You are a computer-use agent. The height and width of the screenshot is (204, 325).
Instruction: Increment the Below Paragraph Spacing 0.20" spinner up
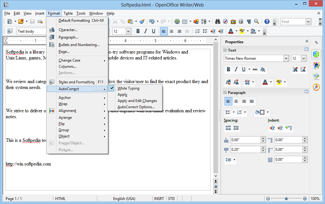[263, 148]
